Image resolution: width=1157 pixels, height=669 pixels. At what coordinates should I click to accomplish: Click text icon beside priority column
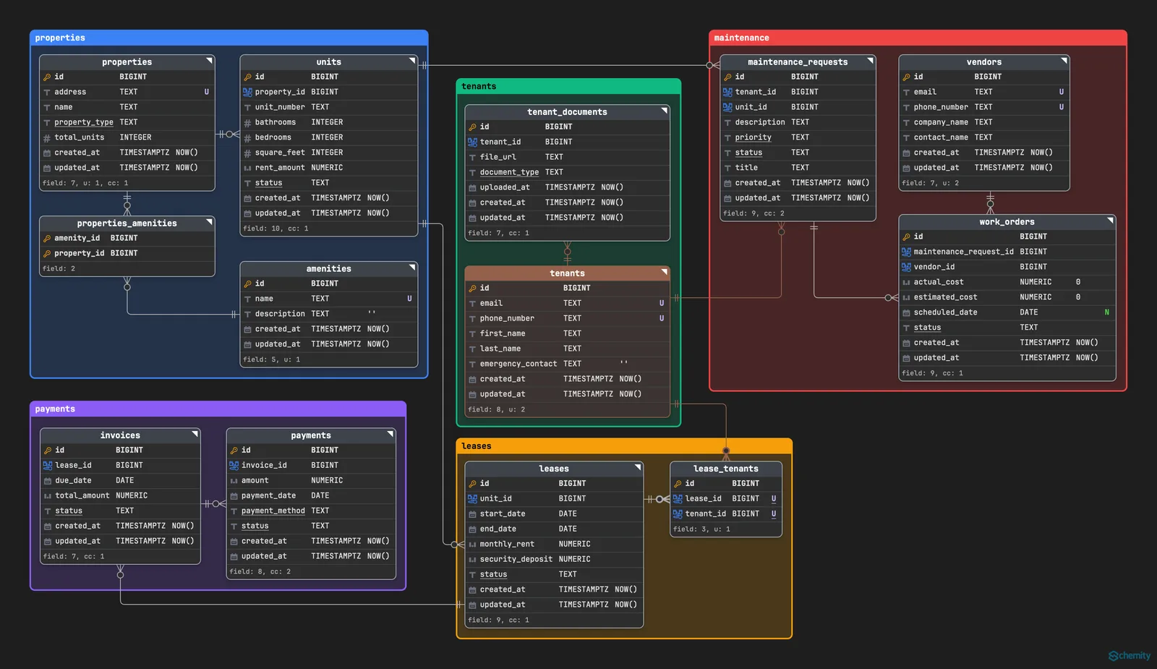pyautogui.click(x=727, y=137)
